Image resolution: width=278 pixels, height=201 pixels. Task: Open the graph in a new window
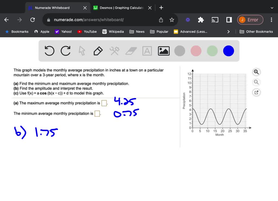(x=256, y=92)
